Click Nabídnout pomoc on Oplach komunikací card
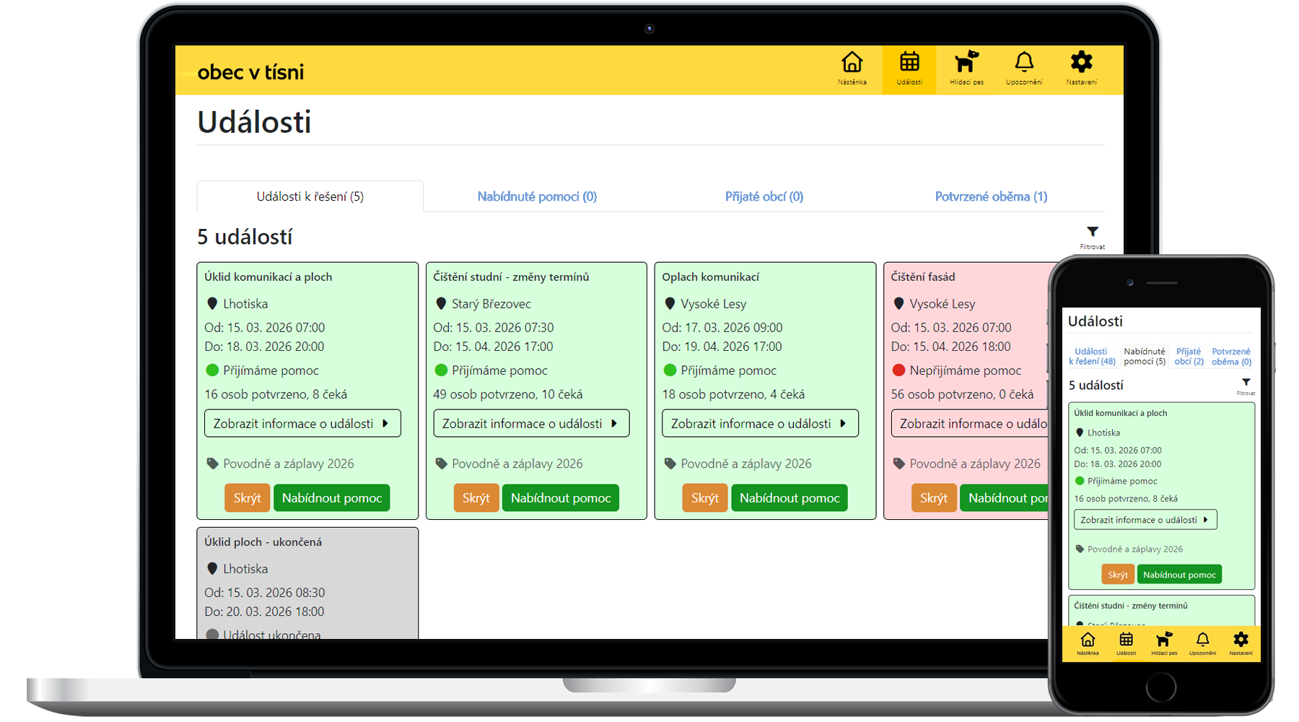 (789, 498)
